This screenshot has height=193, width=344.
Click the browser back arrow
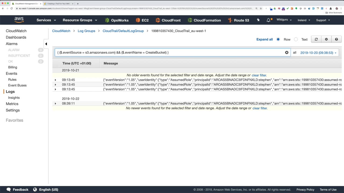(3, 8)
